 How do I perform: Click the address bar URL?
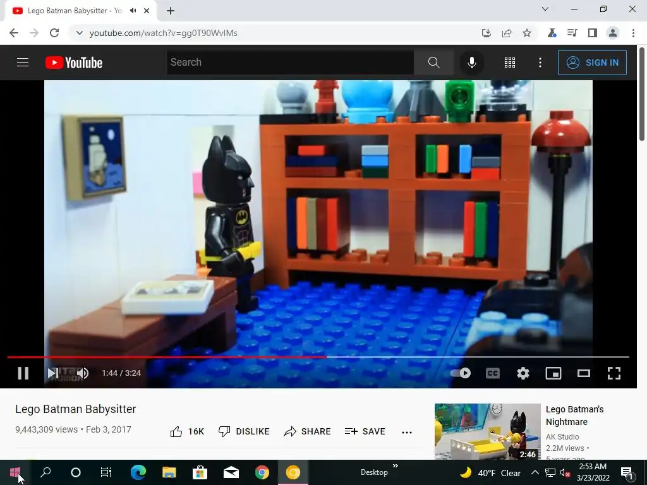pyautogui.click(x=164, y=33)
